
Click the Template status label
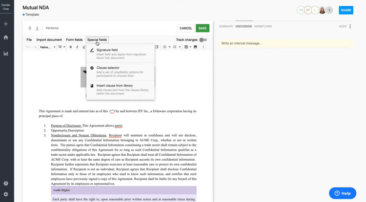tap(32, 15)
